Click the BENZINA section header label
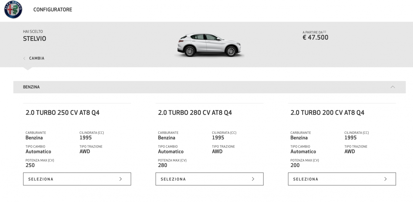Image resolution: width=413 pixels, height=202 pixels. (x=31, y=87)
